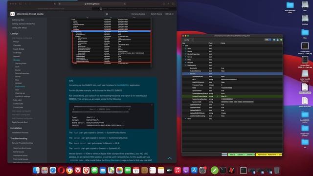313x176 pixels.
Task: Select the SystemUUID row in the plist editor
Action: click(232, 102)
